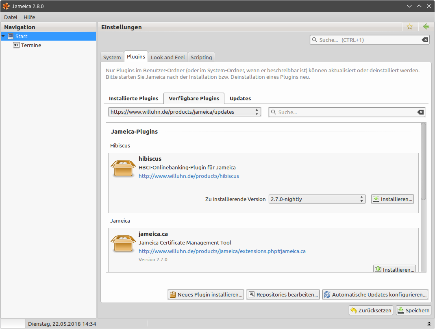The height and width of the screenshot is (329, 435).
Task: Select Termine in the navigation tree
Action: pyautogui.click(x=31, y=45)
